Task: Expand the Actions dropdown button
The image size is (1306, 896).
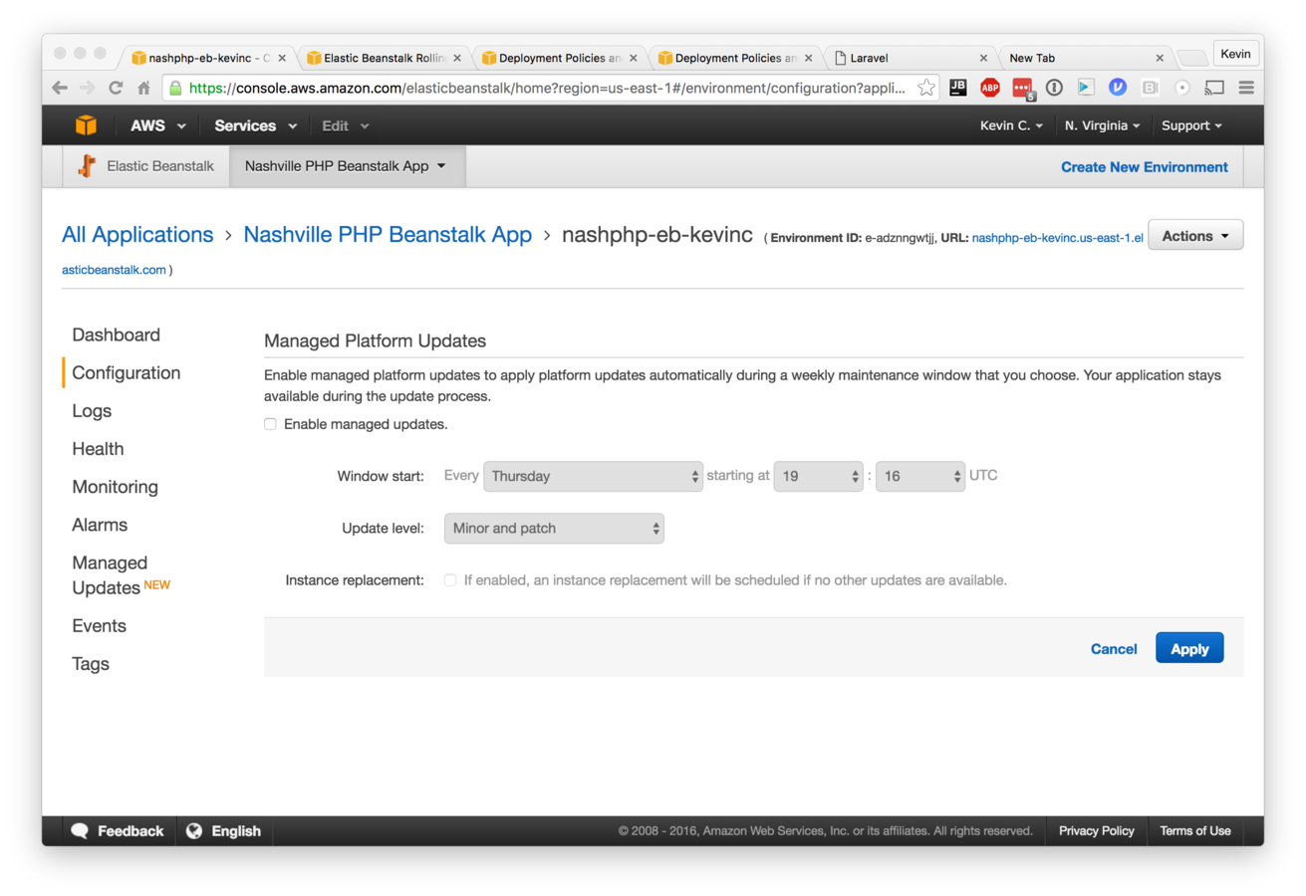Action: tap(1195, 236)
